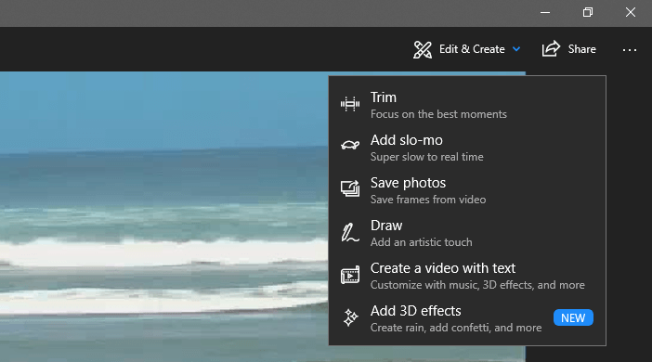Click the Share arrow icon
The height and width of the screenshot is (362, 652).
(551, 49)
